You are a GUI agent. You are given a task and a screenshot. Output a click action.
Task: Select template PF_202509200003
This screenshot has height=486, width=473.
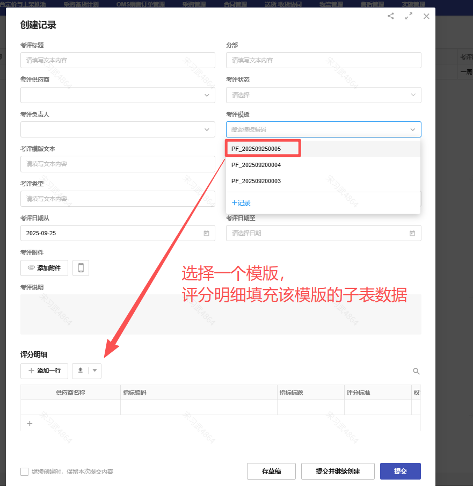point(323,181)
